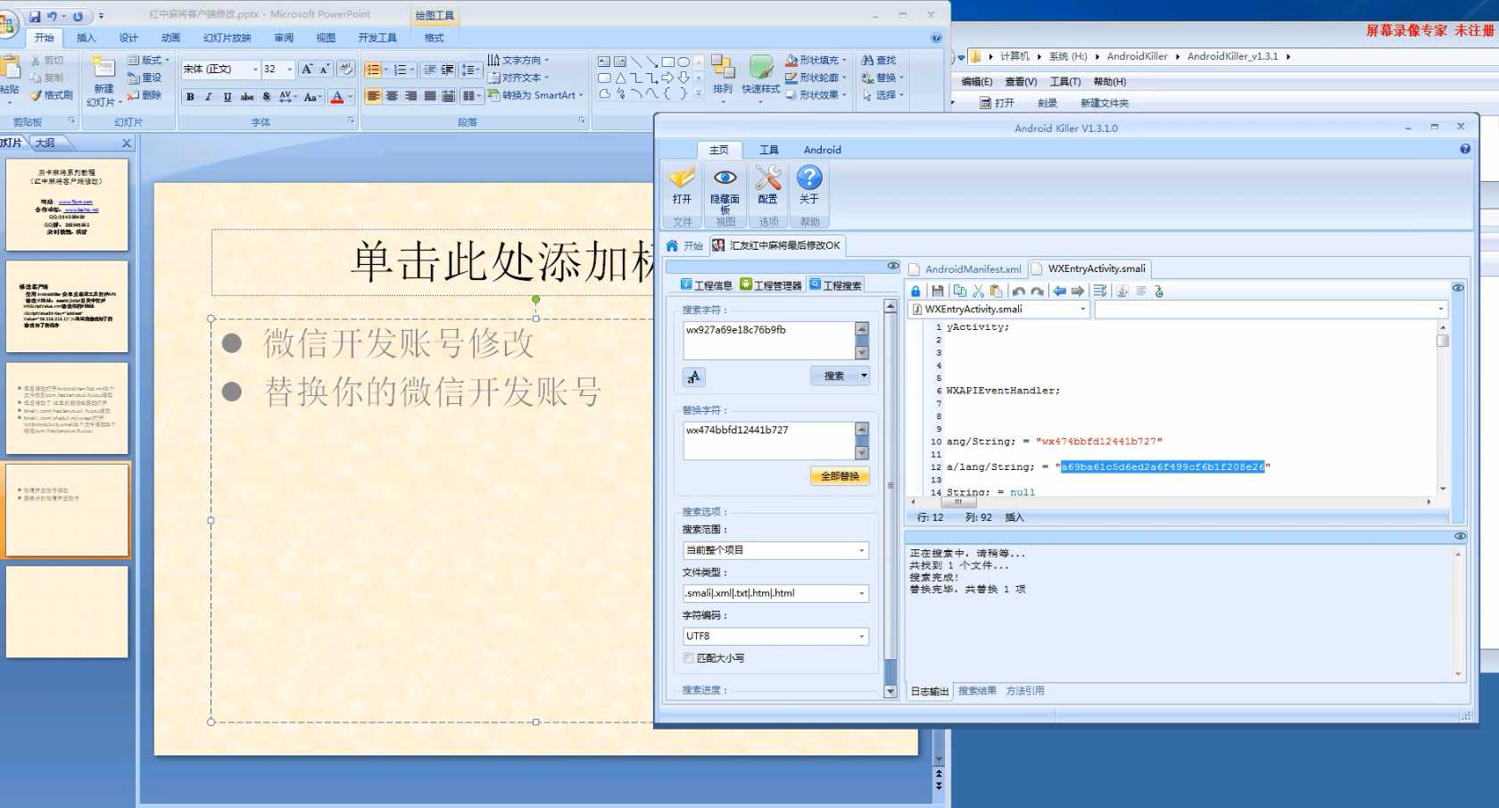This screenshot has width=1499, height=808.
Task: Click Convert to SmartArt (转换为 SmartArt) button
Action: (535, 95)
